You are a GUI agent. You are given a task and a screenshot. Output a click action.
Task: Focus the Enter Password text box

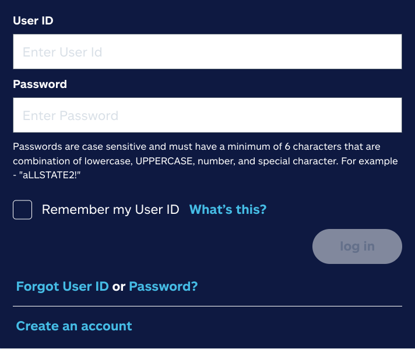point(207,115)
